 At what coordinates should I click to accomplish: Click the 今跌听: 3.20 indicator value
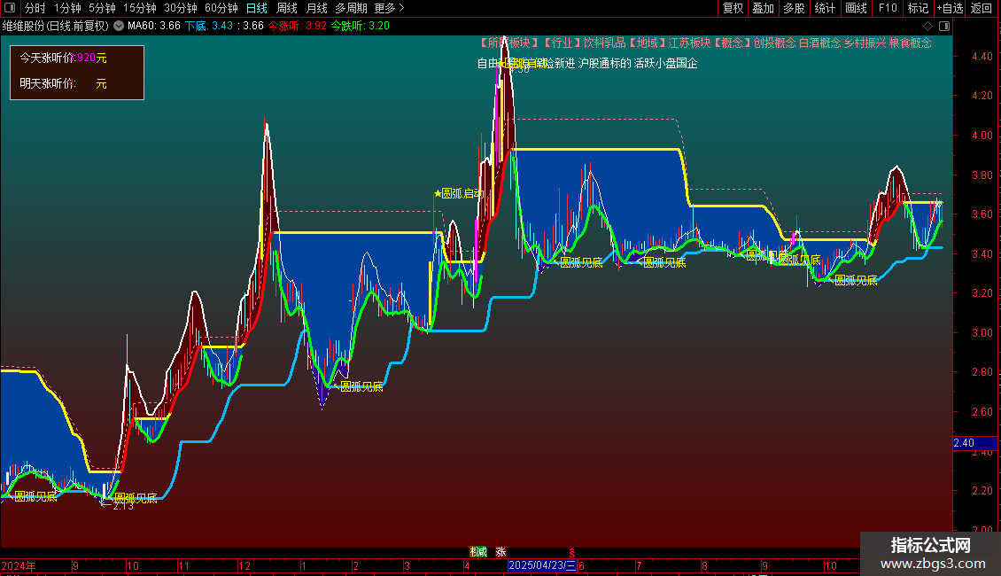pos(360,27)
